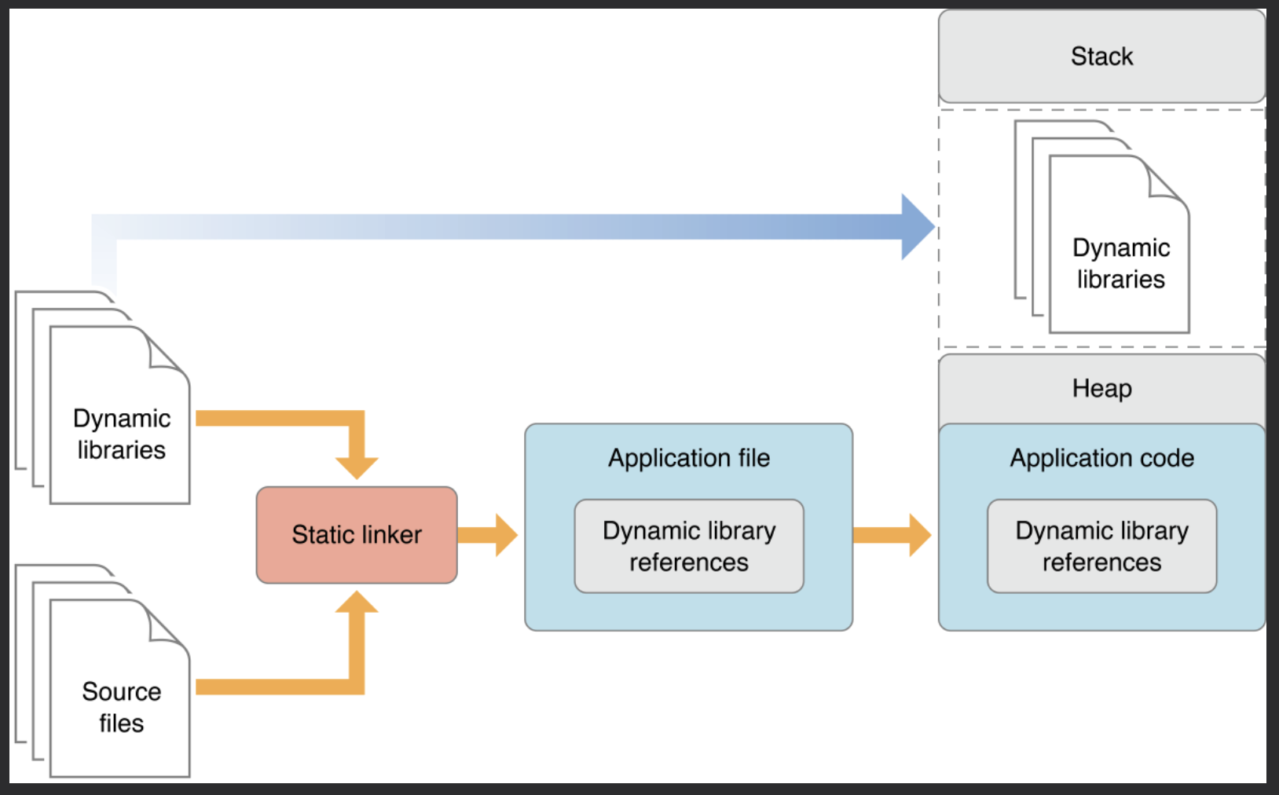Select Dynamic library references inside Application file
The width and height of the screenshot is (1279, 795).
(x=689, y=546)
